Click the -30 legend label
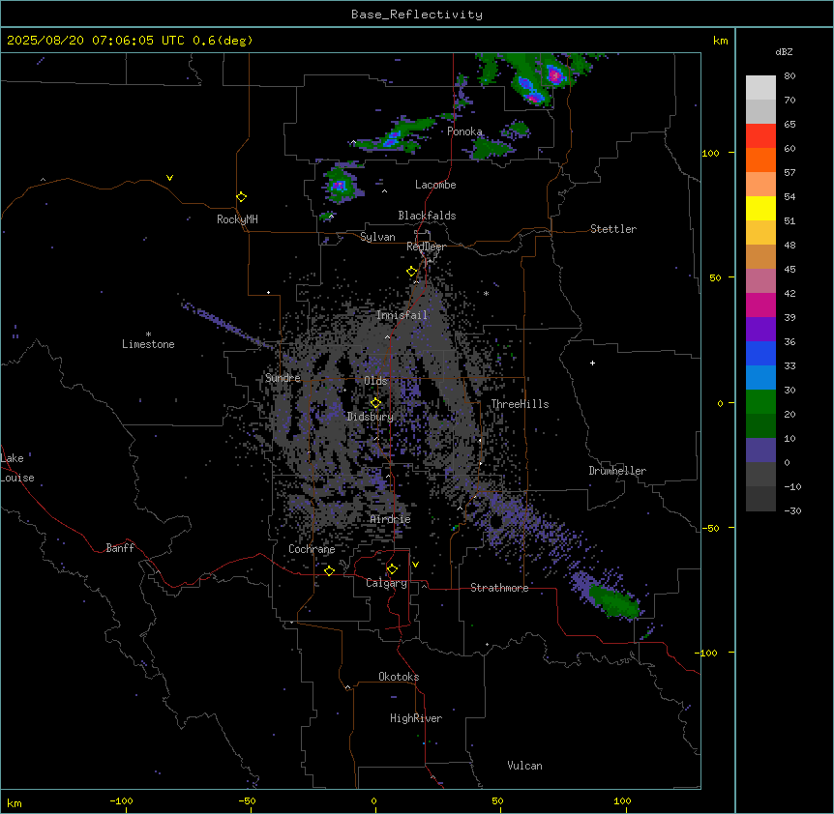 pyautogui.click(x=792, y=510)
